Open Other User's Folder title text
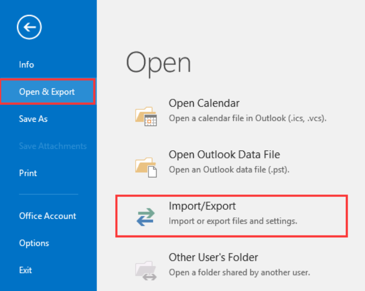 tap(214, 258)
